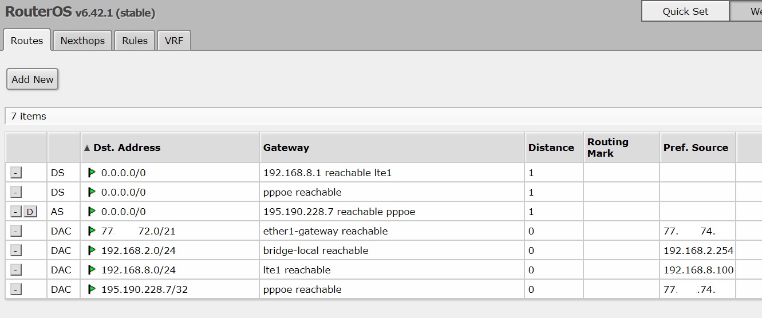Click the minus button on the AS route row
Screen dimensions: 762x318
click(x=16, y=212)
